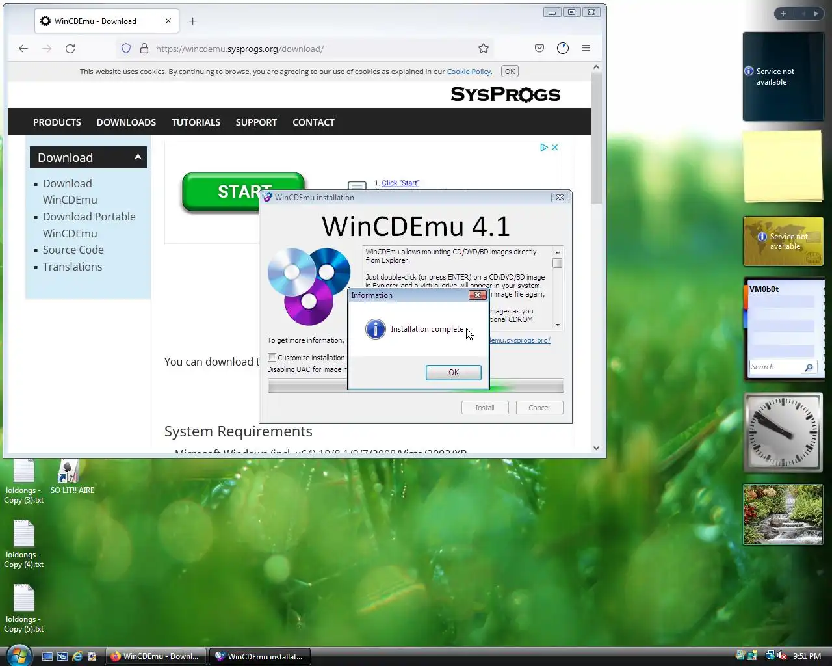Viewport: 832px width, 666px height.
Task: Click Show Desktop quick launch icon
Action: (47, 657)
